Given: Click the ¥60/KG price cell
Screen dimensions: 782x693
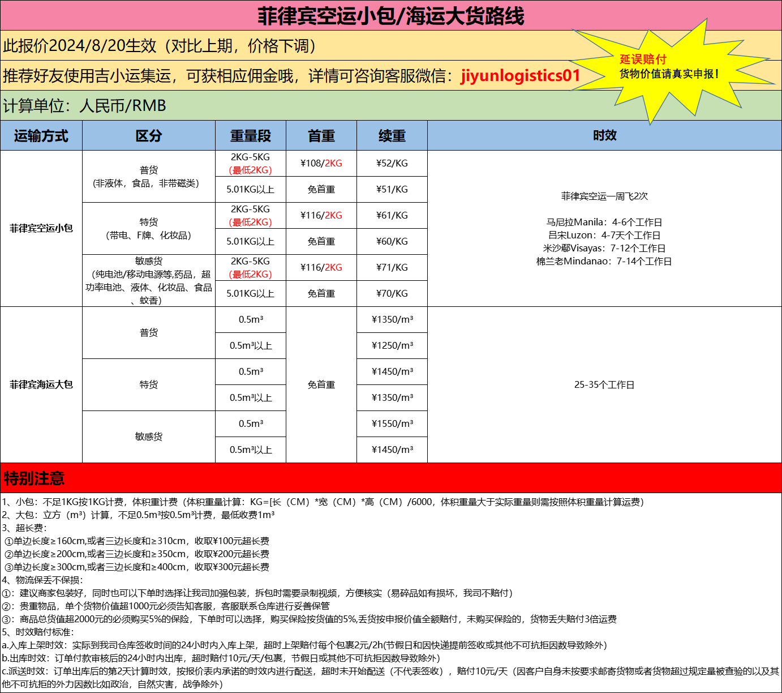Looking at the screenshot, I should pyautogui.click(x=392, y=241).
